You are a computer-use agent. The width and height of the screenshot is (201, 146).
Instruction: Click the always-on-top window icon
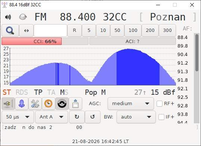coord(75,104)
